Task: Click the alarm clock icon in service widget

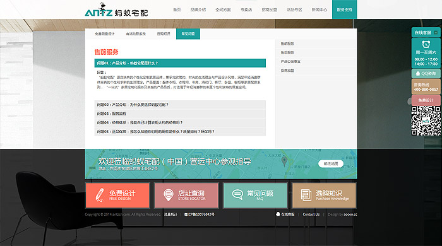Action: click(x=426, y=44)
